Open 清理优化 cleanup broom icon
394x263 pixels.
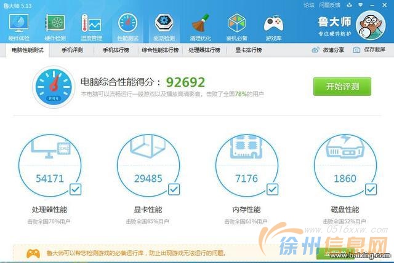200,23
